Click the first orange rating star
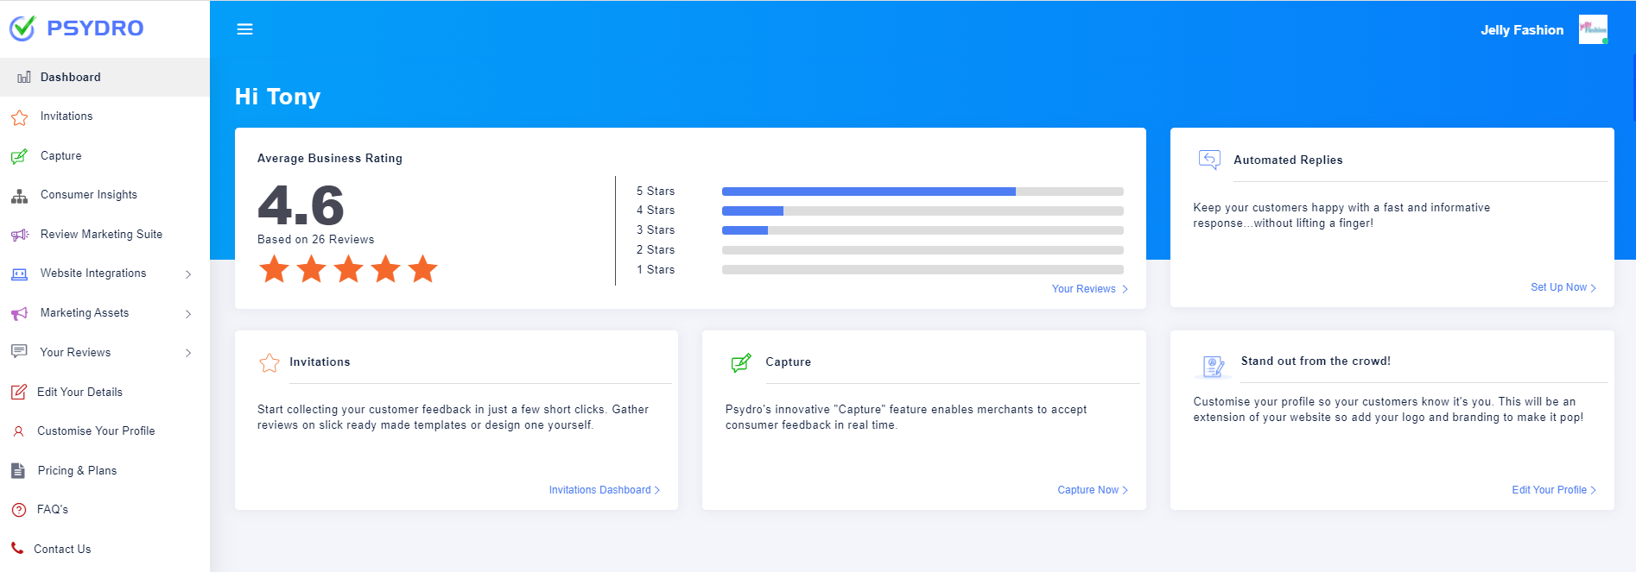Image resolution: width=1636 pixels, height=572 pixels. click(x=274, y=269)
